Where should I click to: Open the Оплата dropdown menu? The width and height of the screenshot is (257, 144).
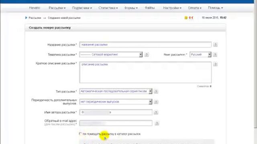(x=194, y=8)
